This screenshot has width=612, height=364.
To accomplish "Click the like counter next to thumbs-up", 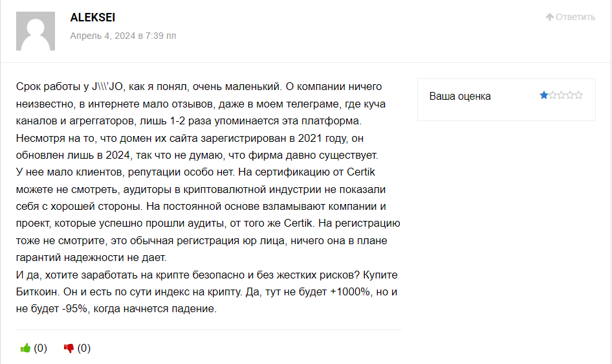I will coord(40,348).
